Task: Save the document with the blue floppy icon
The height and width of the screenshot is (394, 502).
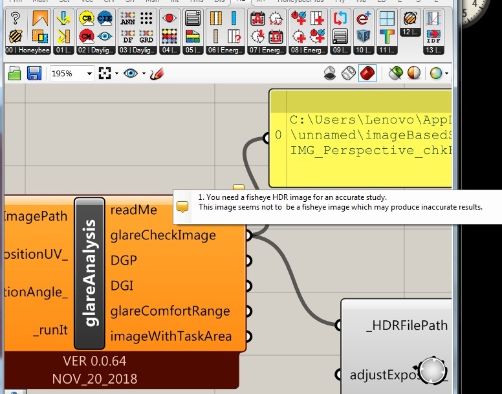Action: click(34, 73)
